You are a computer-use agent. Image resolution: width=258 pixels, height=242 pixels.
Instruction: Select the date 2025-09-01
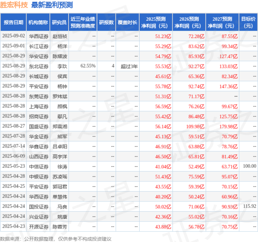pos(14,46)
